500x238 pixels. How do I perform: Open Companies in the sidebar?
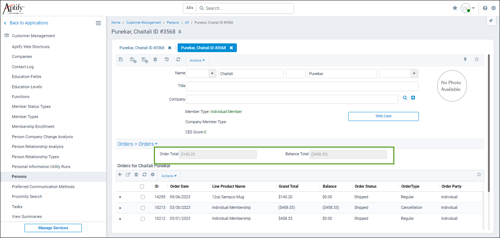[x=22, y=56]
